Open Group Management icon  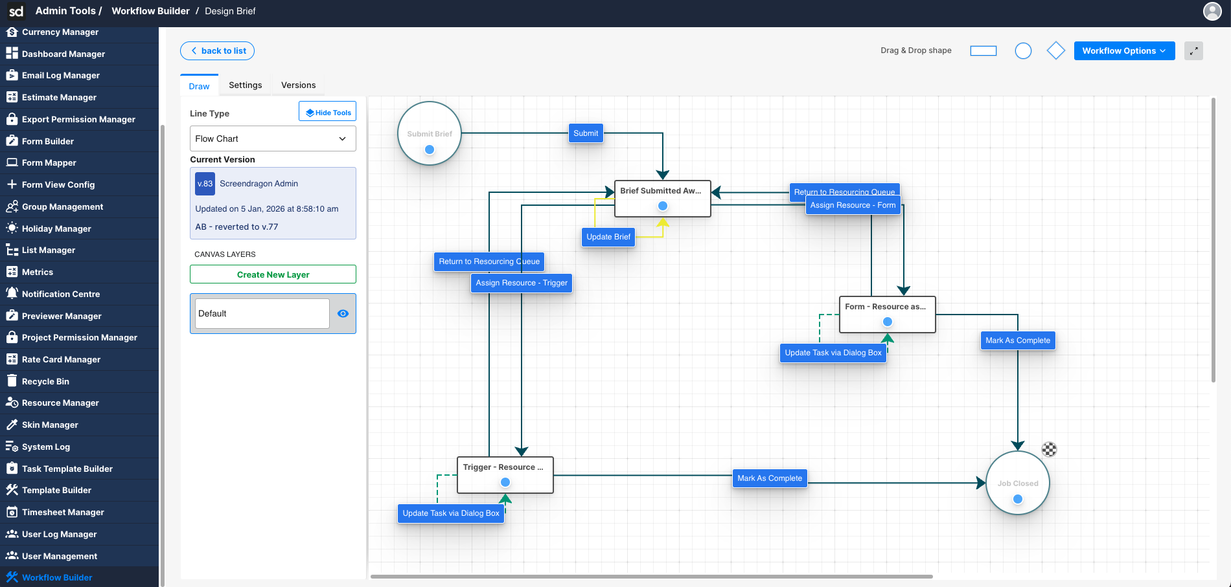[x=12, y=206]
